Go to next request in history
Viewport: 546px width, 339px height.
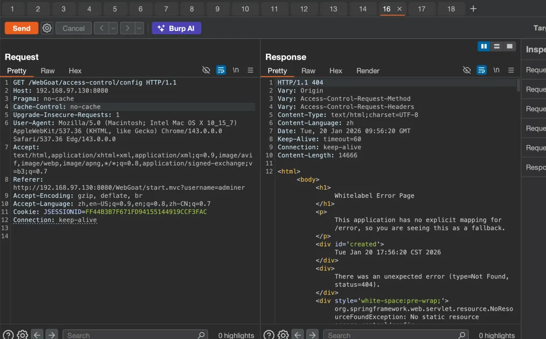coord(127,28)
